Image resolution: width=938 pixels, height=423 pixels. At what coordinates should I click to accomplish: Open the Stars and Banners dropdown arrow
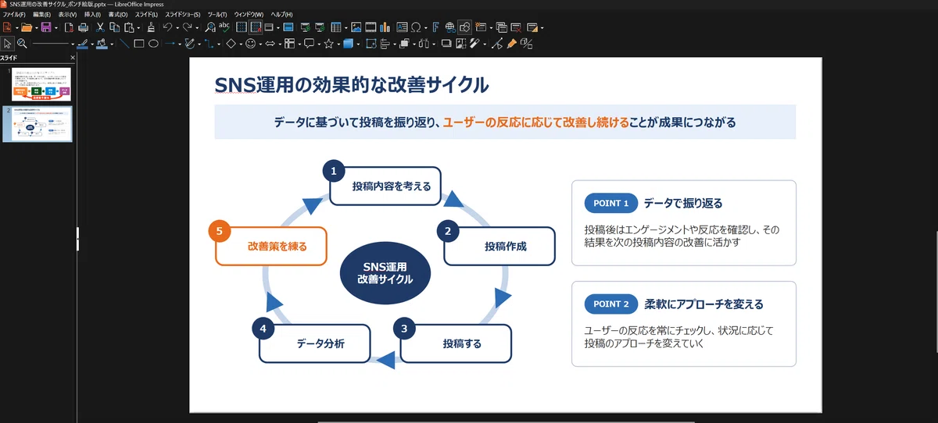pyautogui.click(x=338, y=44)
